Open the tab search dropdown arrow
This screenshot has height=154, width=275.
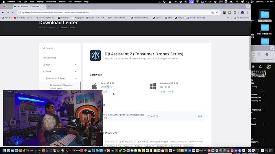pyautogui.click(x=248, y=6)
